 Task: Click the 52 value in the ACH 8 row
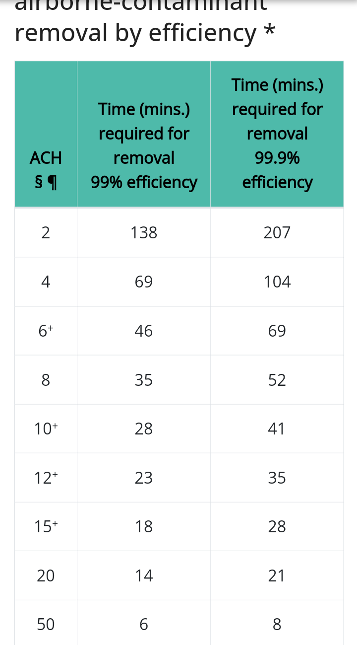coord(277,380)
